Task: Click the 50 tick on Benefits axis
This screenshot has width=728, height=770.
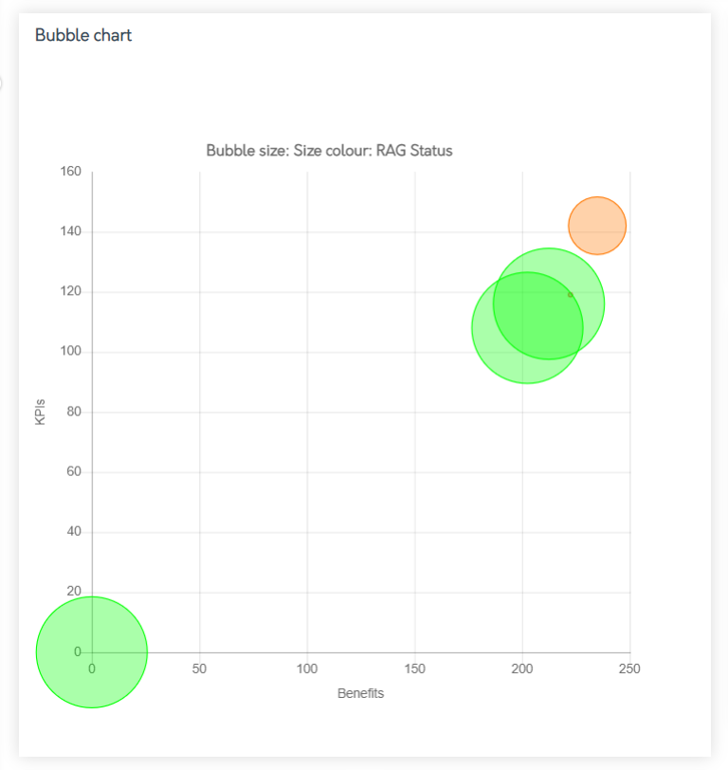Action: point(199,669)
